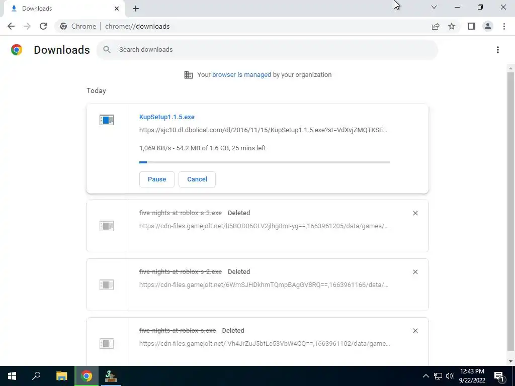This screenshot has height=386, width=515.
Task: Select the Downloads browser tab
Action: point(64,9)
